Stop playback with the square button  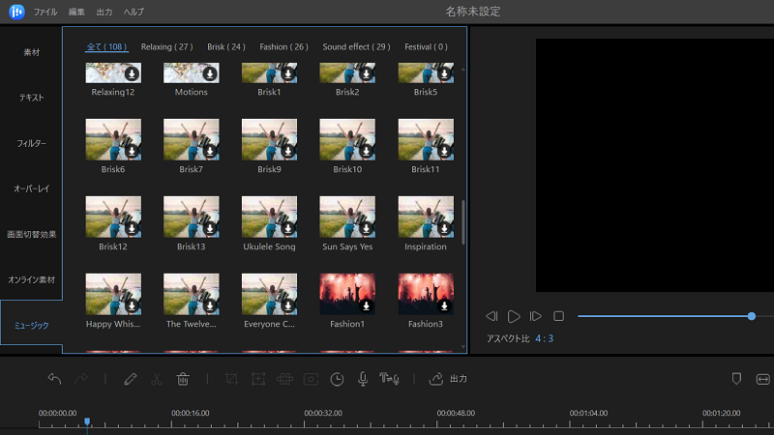558,316
